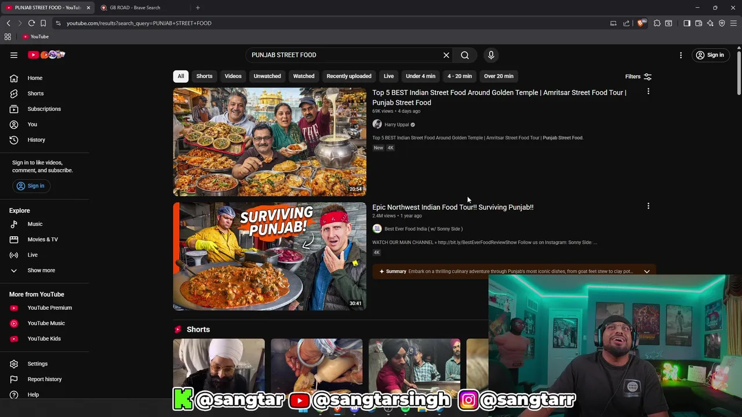Open YouTube Kids in the sidebar

[44, 339]
